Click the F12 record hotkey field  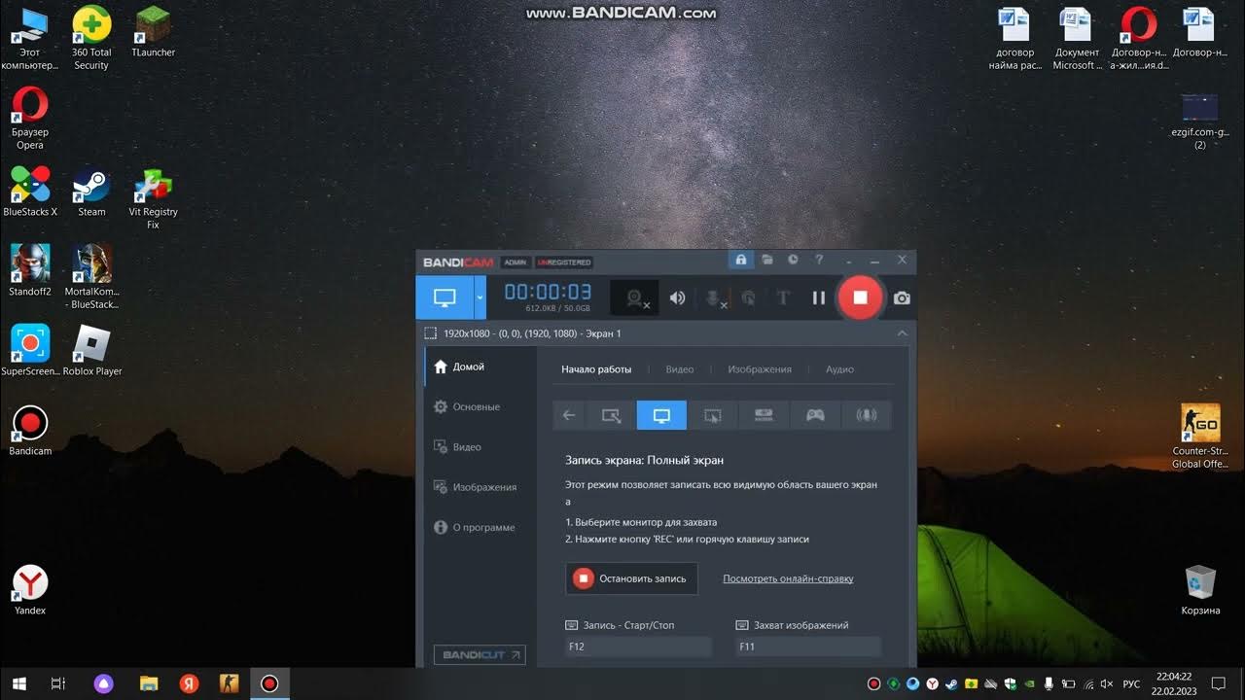tap(638, 646)
